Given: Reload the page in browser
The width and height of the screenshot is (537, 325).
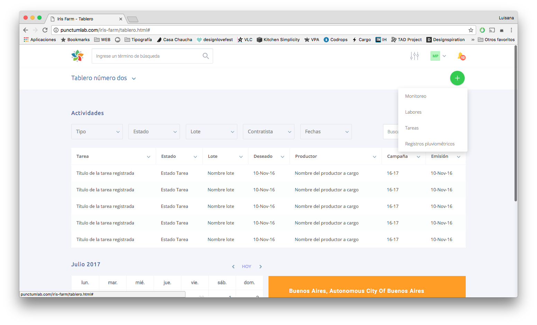Looking at the screenshot, I should tap(45, 30).
